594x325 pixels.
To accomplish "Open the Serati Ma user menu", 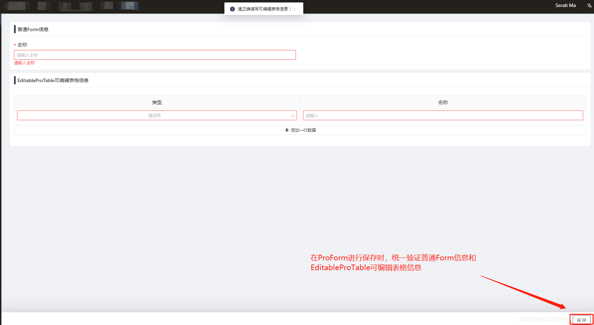I will click(565, 5).
